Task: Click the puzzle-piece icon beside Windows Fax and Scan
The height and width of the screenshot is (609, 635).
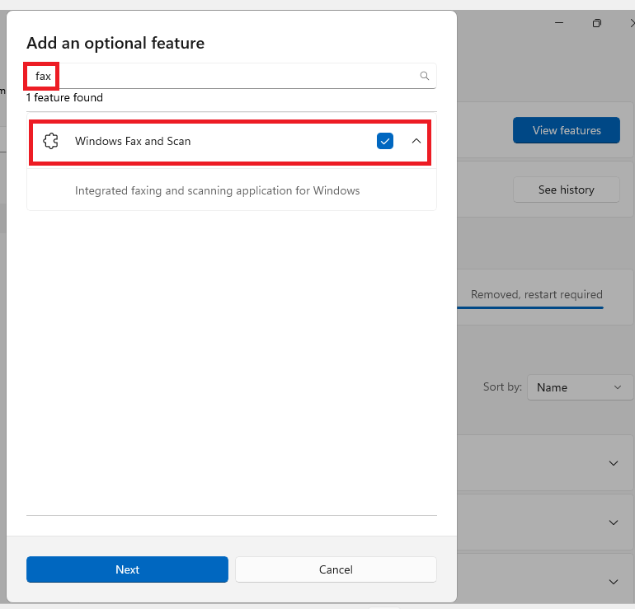Action: [x=50, y=141]
